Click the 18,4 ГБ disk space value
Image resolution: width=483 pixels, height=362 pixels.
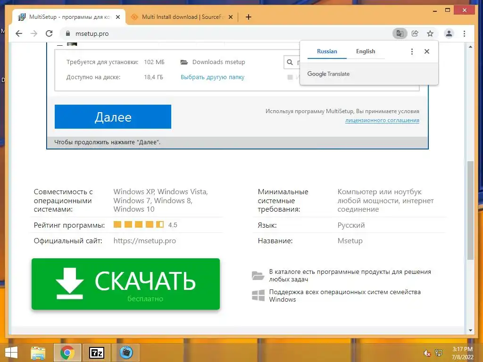pos(153,77)
